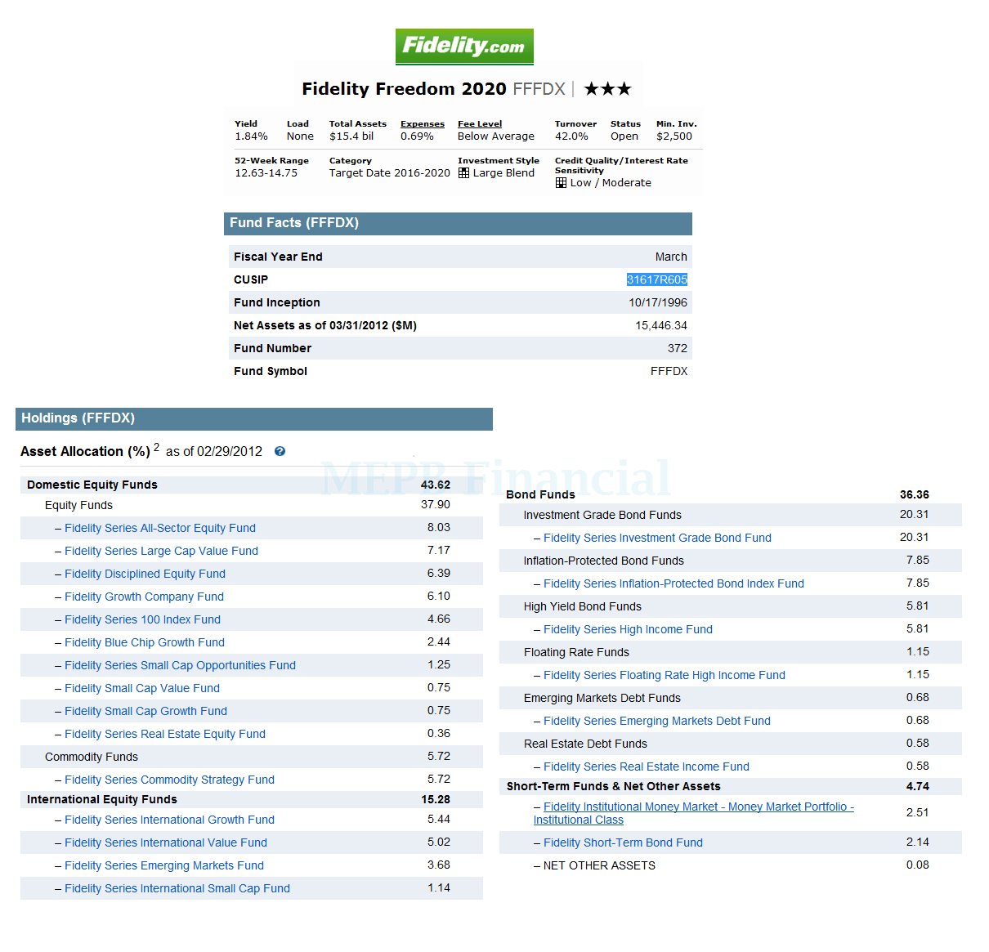Image resolution: width=989 pixels, height=952 pixels.
Task: Click the Fund Facts (FFFDX) header
Action: coord(458,223)
